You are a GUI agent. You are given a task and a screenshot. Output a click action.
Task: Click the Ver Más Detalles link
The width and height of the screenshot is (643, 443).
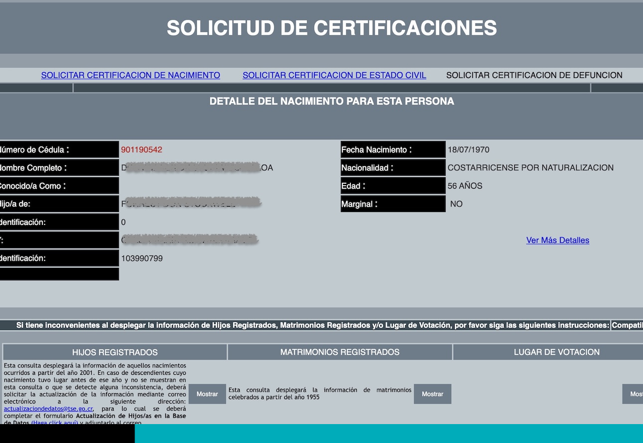pyautogui.click(x=558, y=240)
